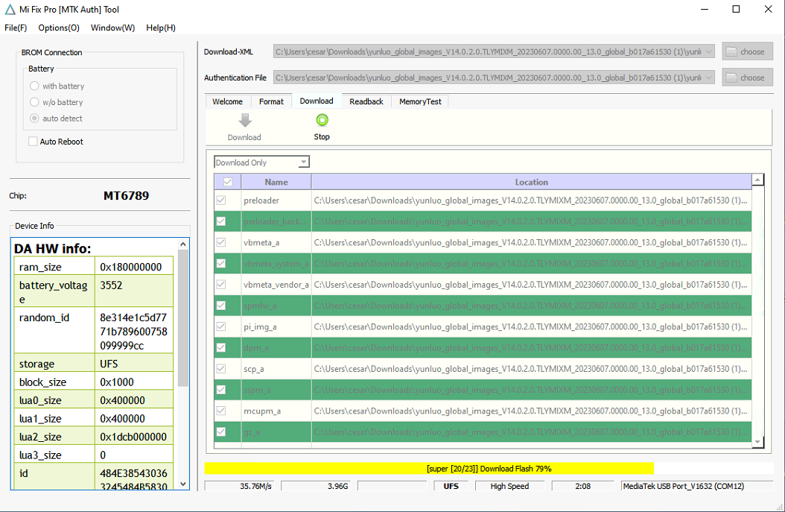Open the Help menu
Image resolution: width=785 pixels, height=512 pixels.
[x=161, y=28]
